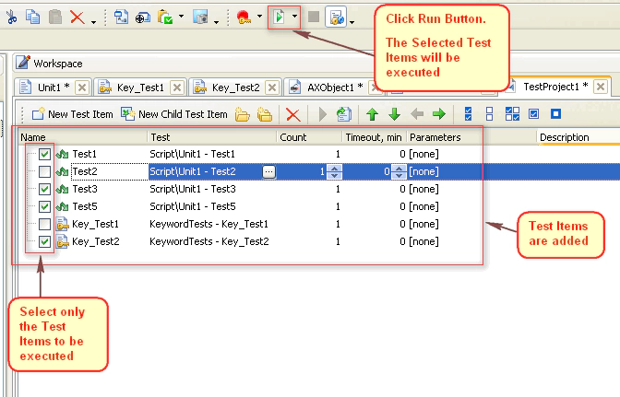The height and width of the screenshot is (397, 620).
Task: Move test item up with green arrow
Action: [373, 114]
